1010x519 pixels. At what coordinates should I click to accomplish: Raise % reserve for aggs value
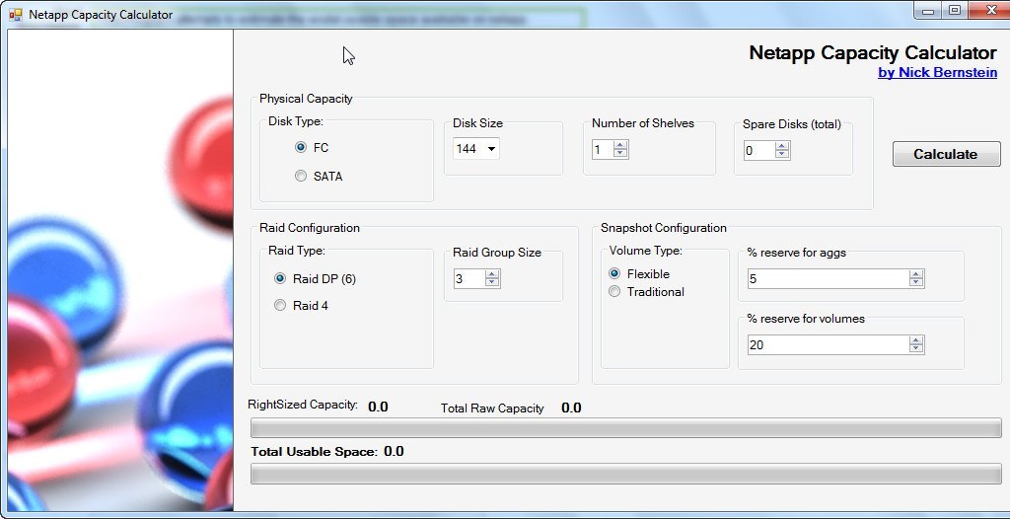(x=916, y=274)
